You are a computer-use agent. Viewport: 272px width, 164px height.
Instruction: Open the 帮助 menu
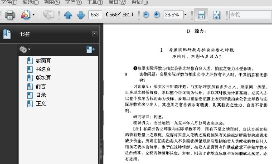click(140, 2)
